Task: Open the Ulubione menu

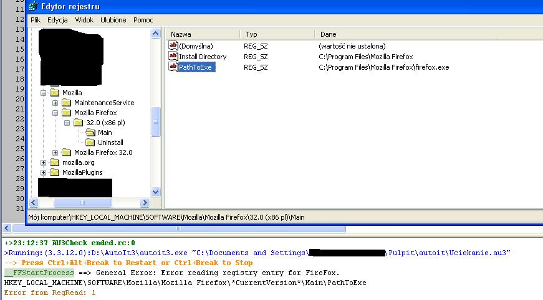Action: [113, 20]
